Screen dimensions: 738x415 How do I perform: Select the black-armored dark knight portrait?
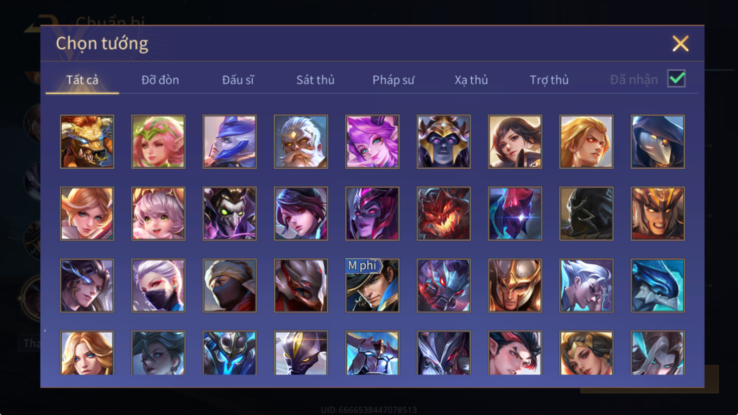[x=587, y=214]
